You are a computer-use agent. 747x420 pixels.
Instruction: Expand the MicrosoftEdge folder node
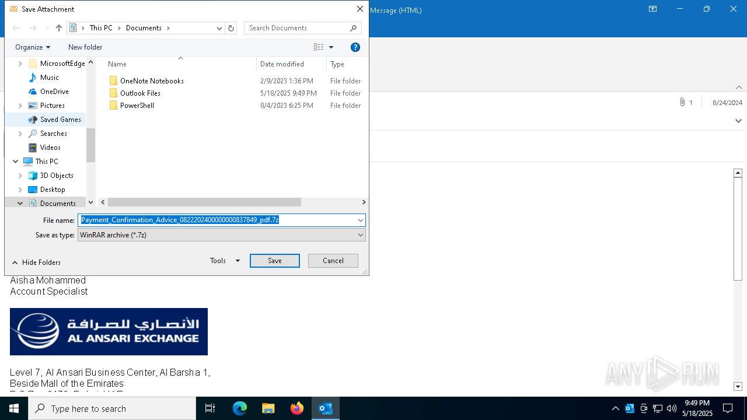tap(20, 64)
